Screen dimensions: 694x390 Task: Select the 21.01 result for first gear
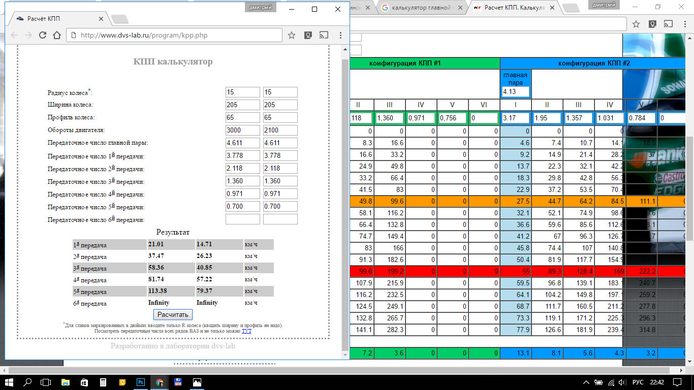pyautogui.click(x=156, y=244)
